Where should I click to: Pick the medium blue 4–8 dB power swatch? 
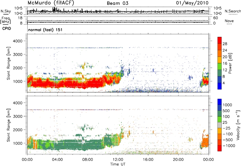(x=220, y=79)
